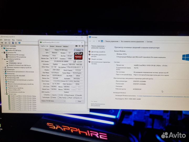Click the Панель управления breadcrumb
Image resolution: width=189 pixels, height=142 pixels.
[112, 41]
